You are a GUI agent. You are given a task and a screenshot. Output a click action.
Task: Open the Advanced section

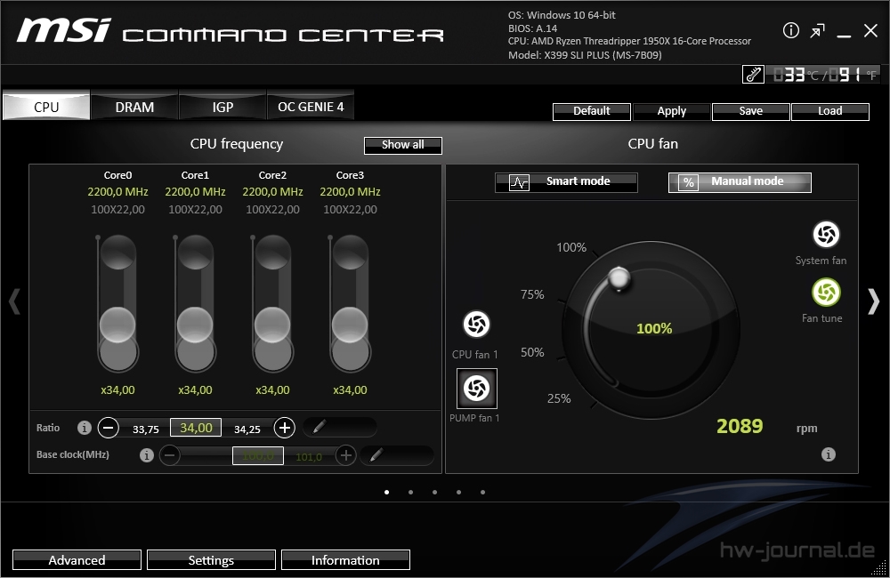(x=77, y=560)
